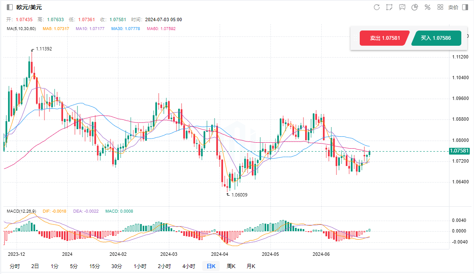Open MACD(12,26,9) indicator settings
The height and width of the screenshot is (274, 474).
[x=21, y=211]
